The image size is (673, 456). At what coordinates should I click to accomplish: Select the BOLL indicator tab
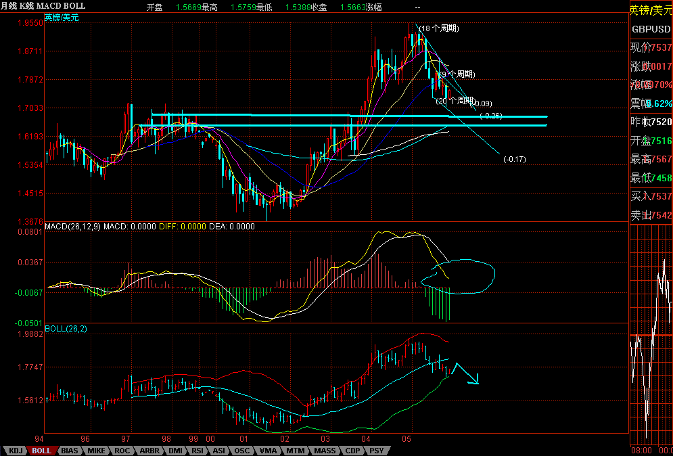click(x=41, y=451)
